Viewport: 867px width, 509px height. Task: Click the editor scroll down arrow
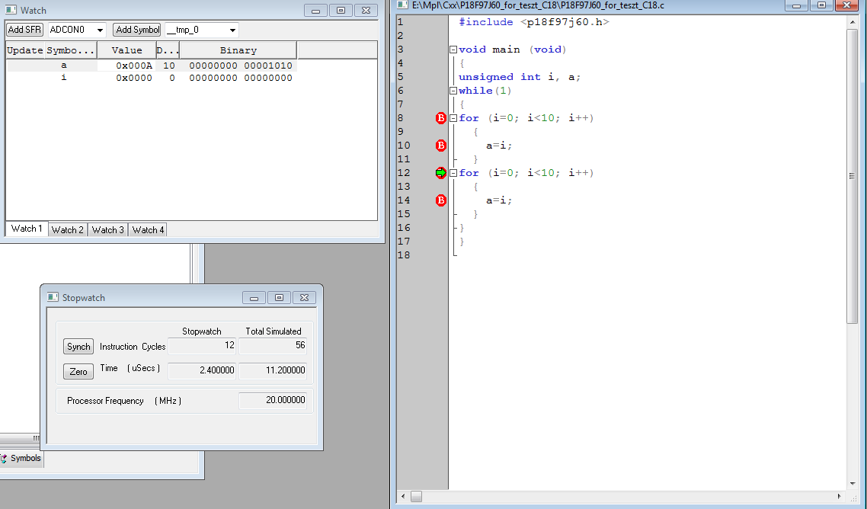pyautogui.click(x=852, y=484)
